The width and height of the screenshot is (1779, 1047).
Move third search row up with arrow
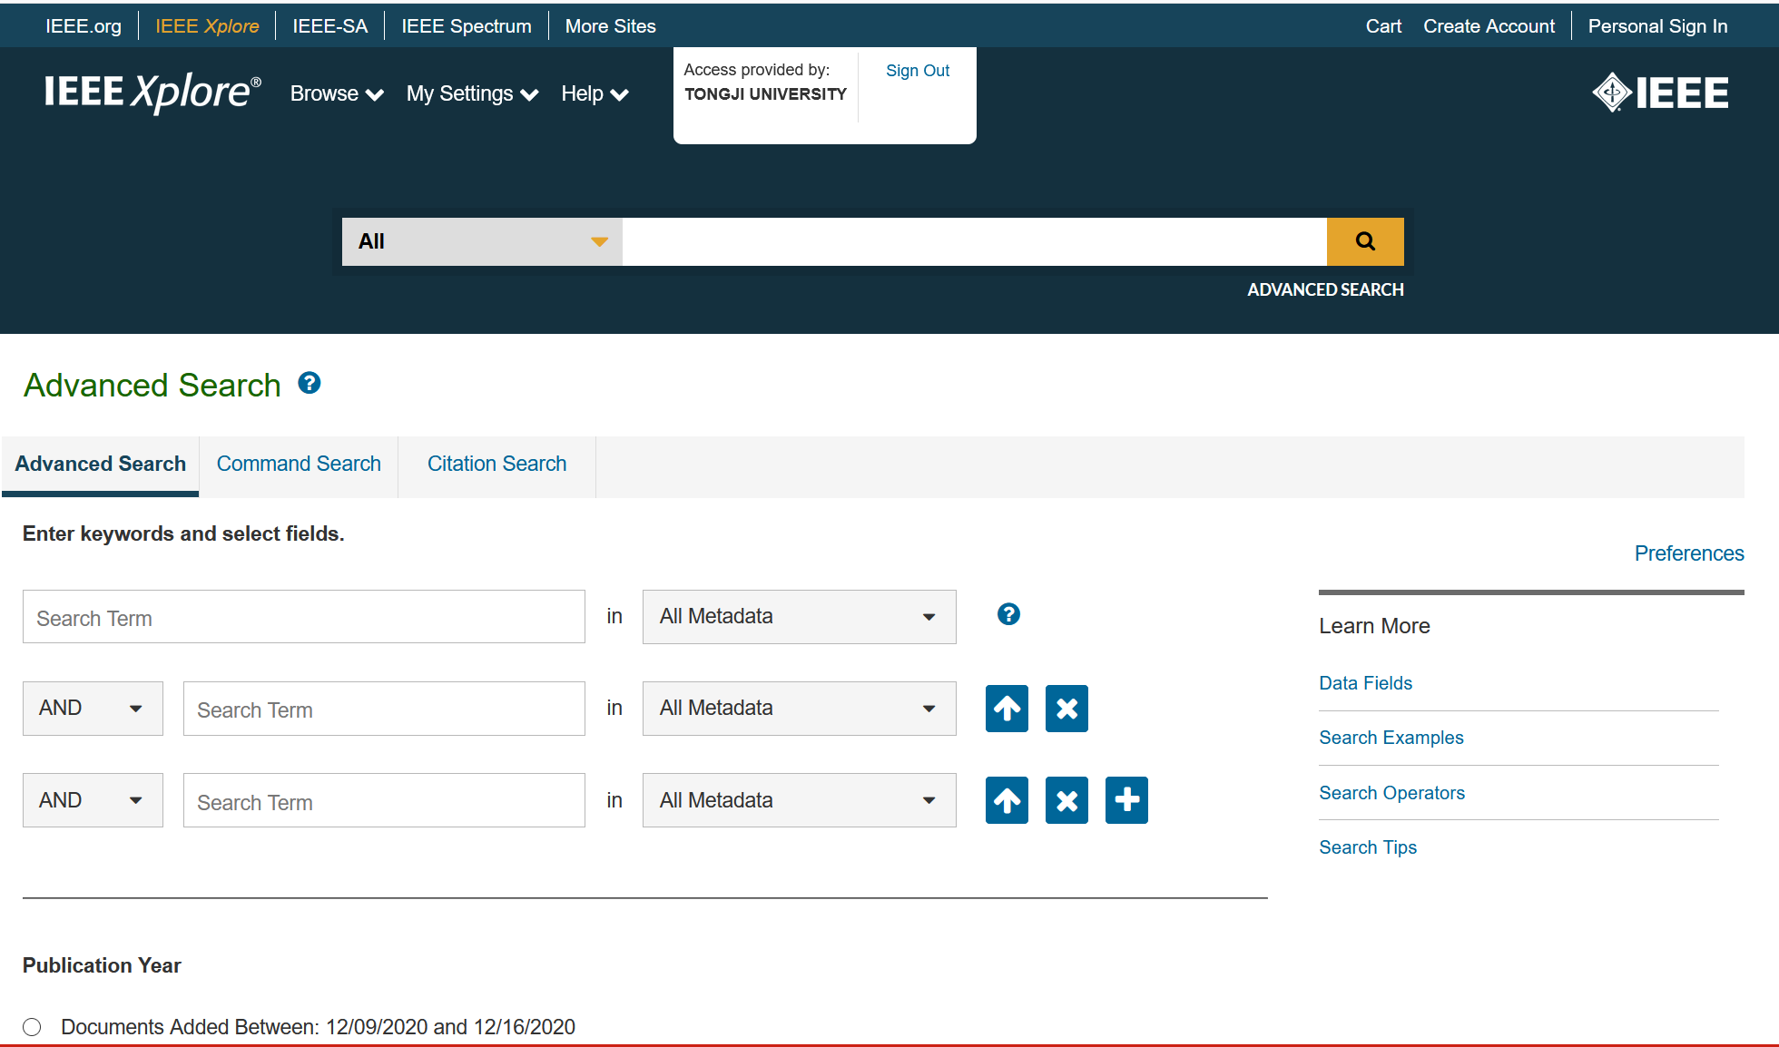click(1007, 800)
